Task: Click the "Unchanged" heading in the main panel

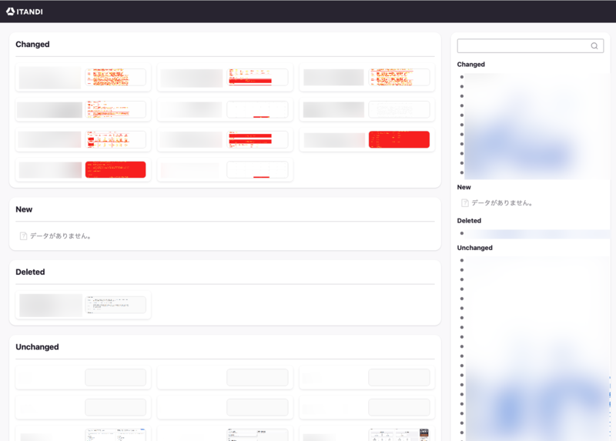Action: 37,347
